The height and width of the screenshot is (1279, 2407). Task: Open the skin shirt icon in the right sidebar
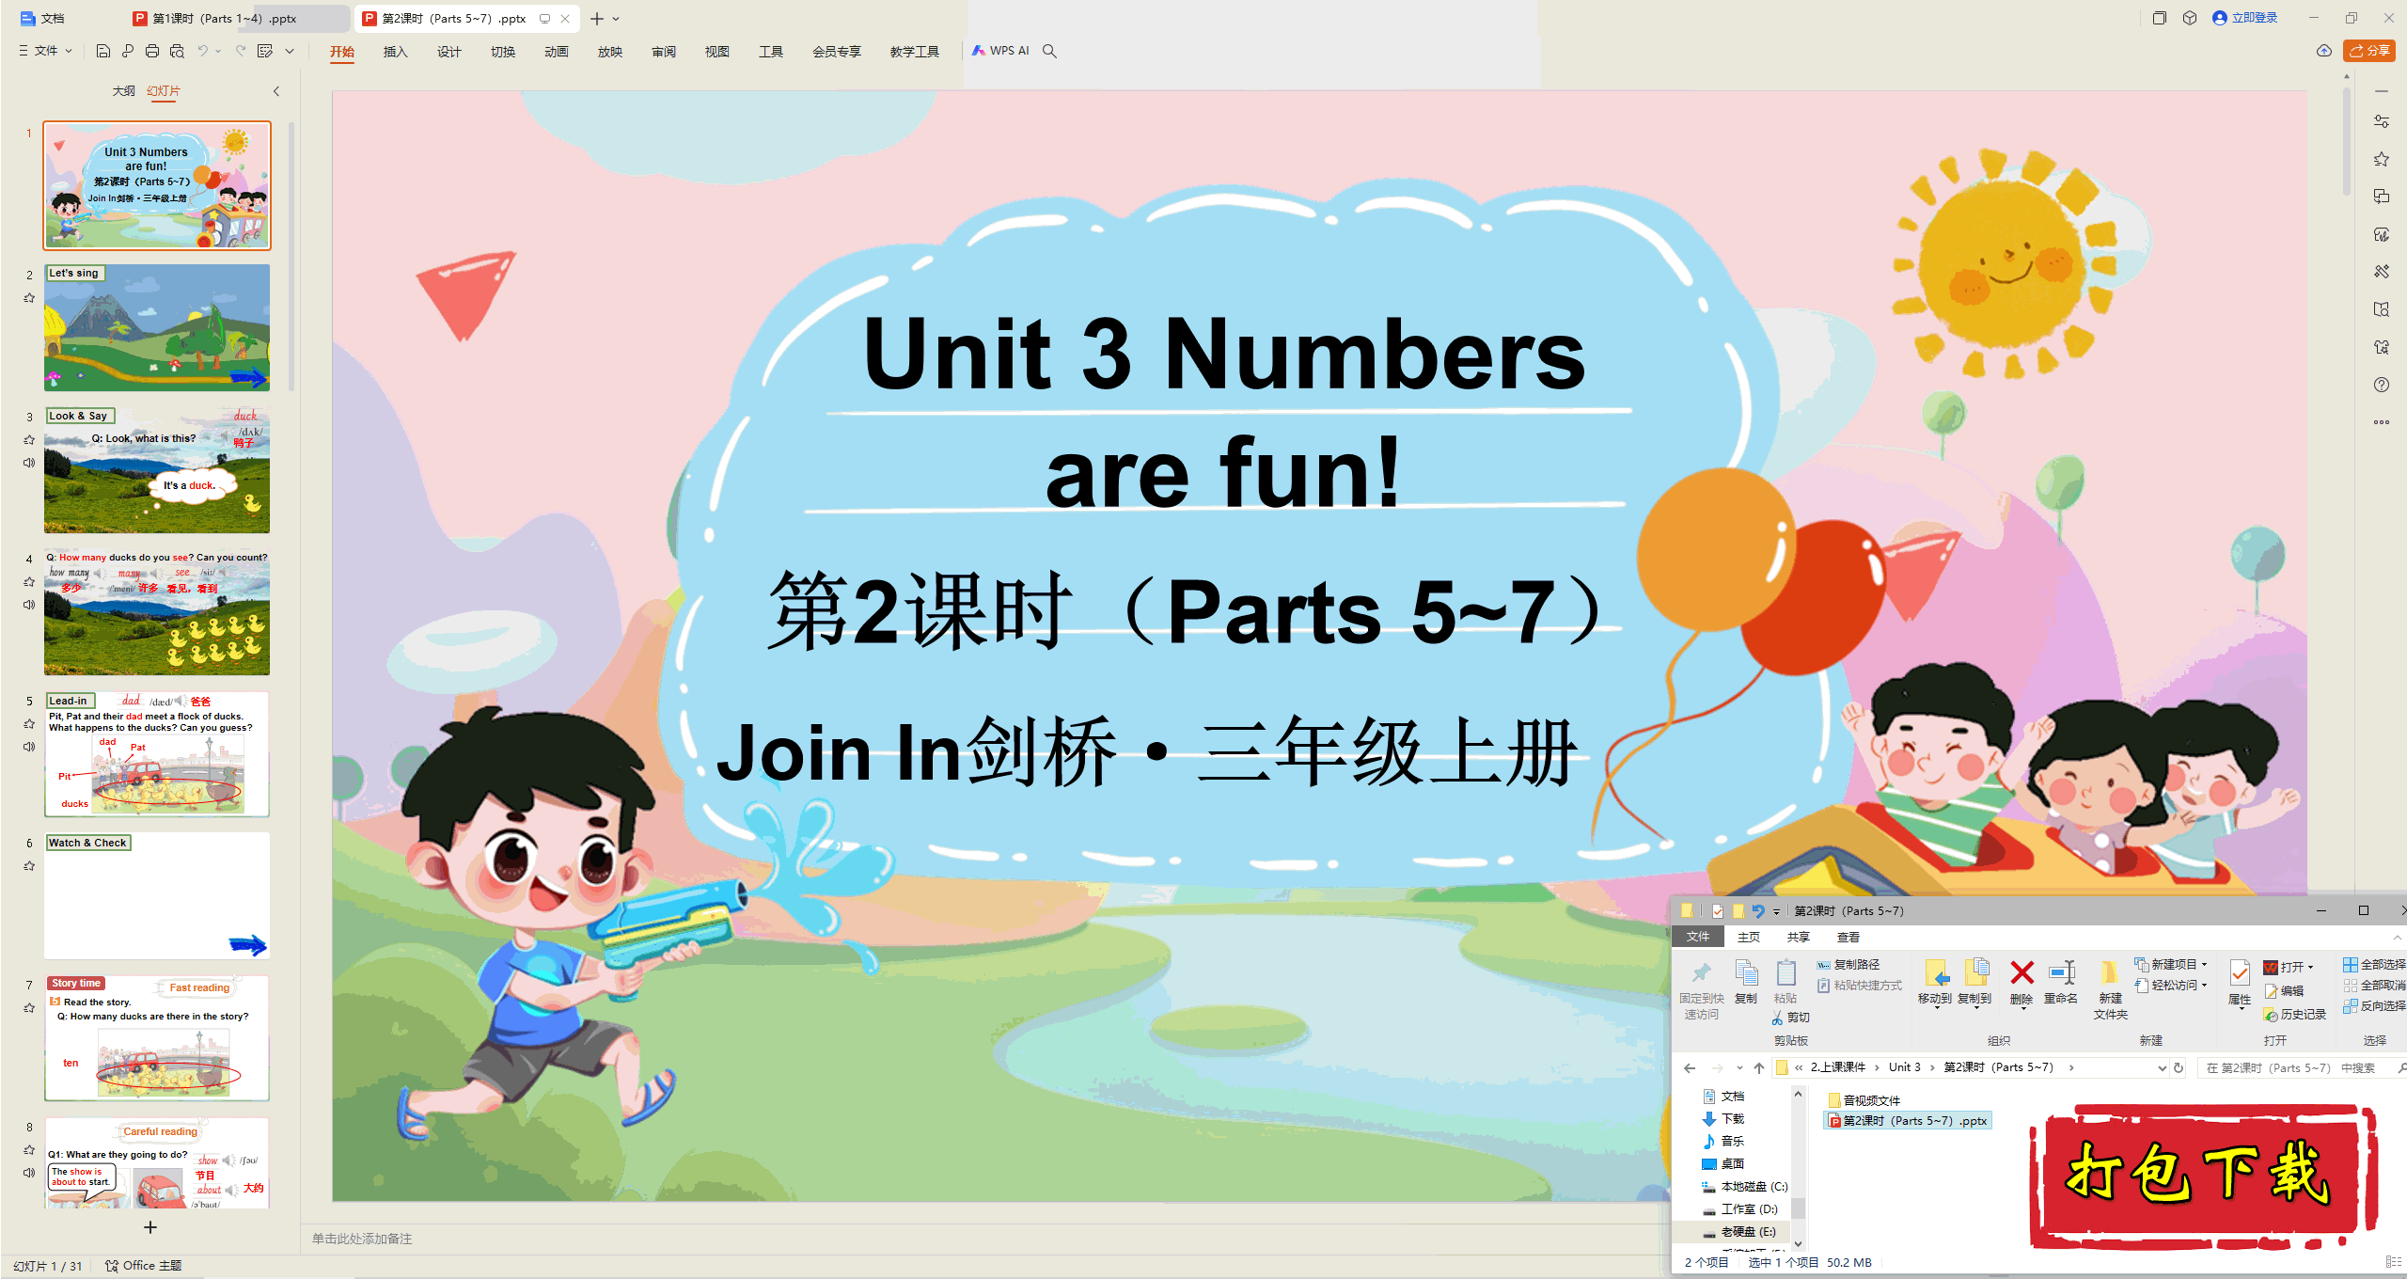pos(2382,347)
